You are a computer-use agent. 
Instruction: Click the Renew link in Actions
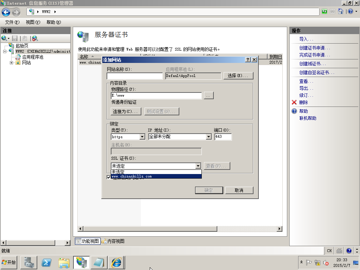coord(306,95)
